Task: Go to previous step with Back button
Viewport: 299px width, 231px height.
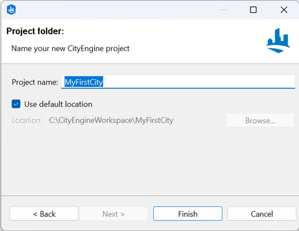Action: (44, 214)
